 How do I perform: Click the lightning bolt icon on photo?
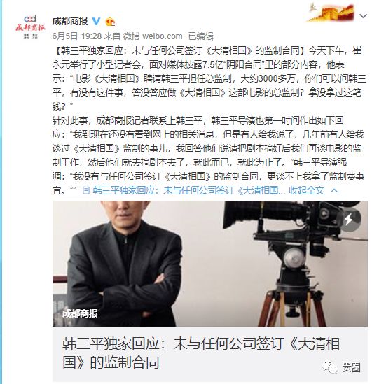[349, 219]
